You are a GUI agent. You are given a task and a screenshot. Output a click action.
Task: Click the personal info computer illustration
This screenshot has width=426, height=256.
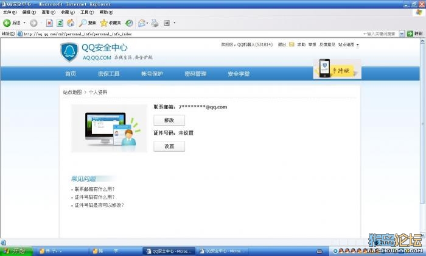109,129
